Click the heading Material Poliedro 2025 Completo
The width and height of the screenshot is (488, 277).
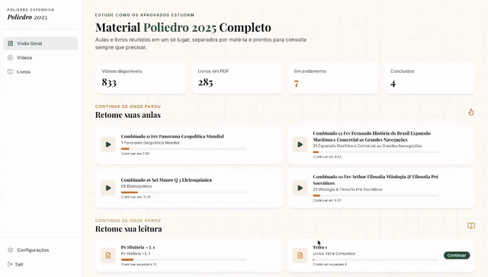coord(183,27)
